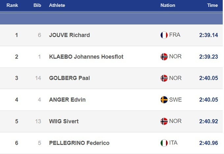Sort results by Bib column header
This screenshot has height=154, width=224.
point(37,5)
